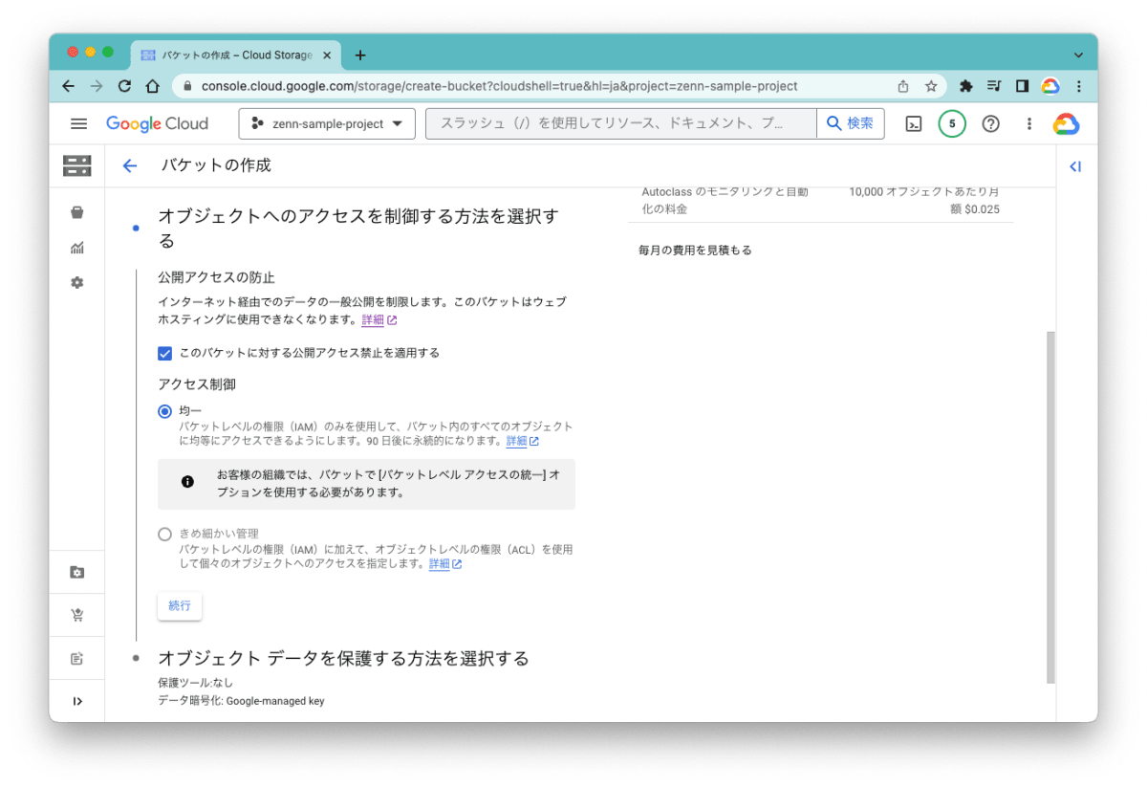
Task: Open the zenn-sample-project project selector
Action: 327,123
